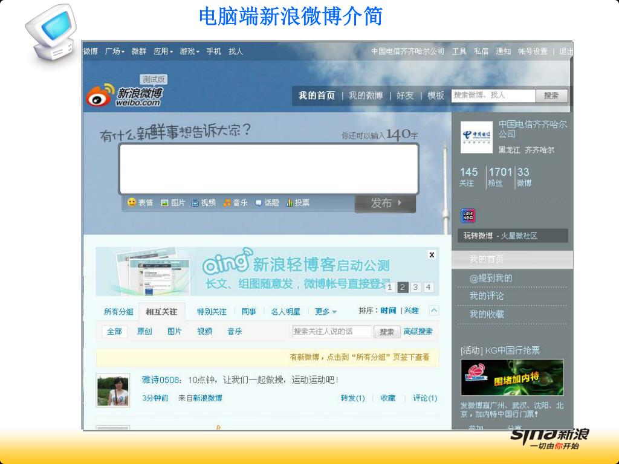
Task: Select 名人明星 feed tab
Action: (285, 312)
